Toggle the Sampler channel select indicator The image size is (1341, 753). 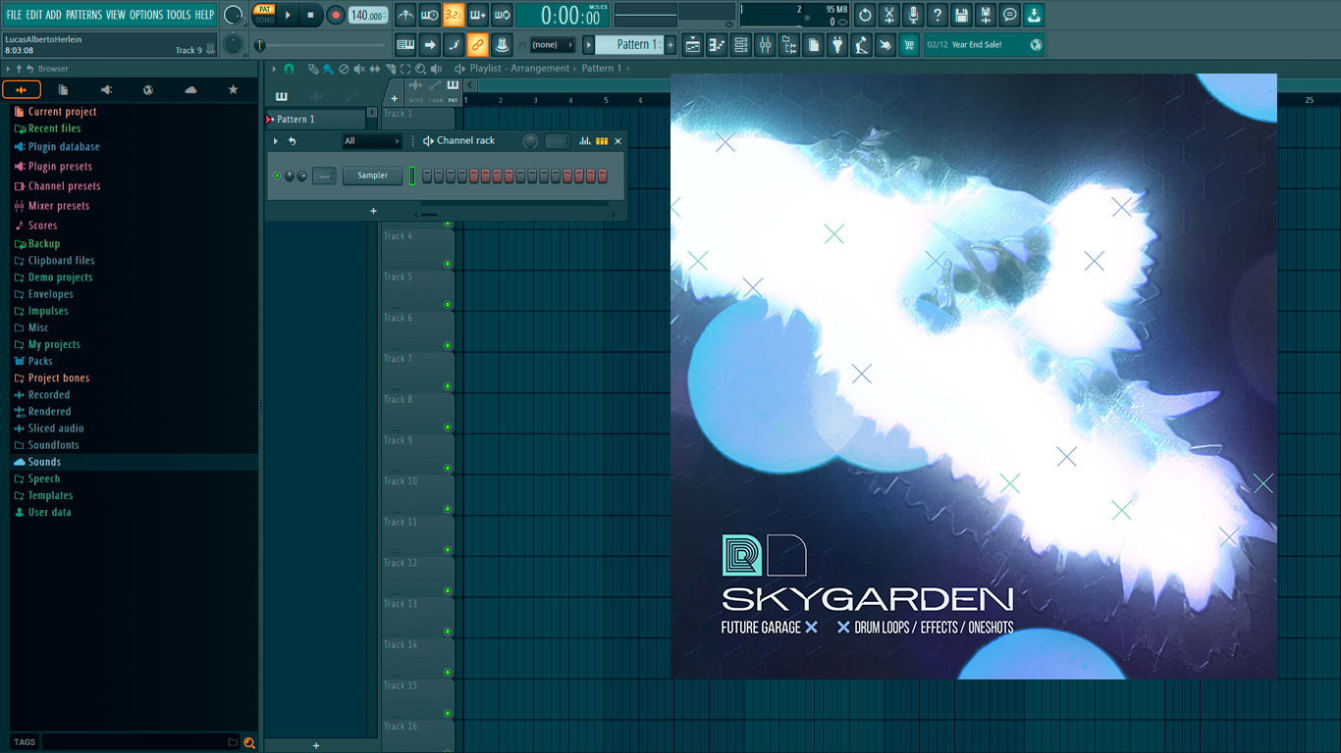412,176
